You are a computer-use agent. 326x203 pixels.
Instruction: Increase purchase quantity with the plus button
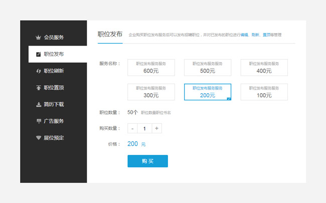point(156,129)
